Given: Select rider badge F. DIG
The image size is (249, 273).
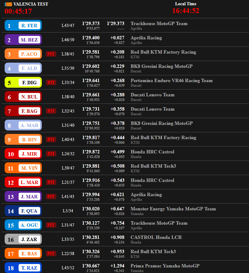Looking at the screenshot, I should [23, 82].
